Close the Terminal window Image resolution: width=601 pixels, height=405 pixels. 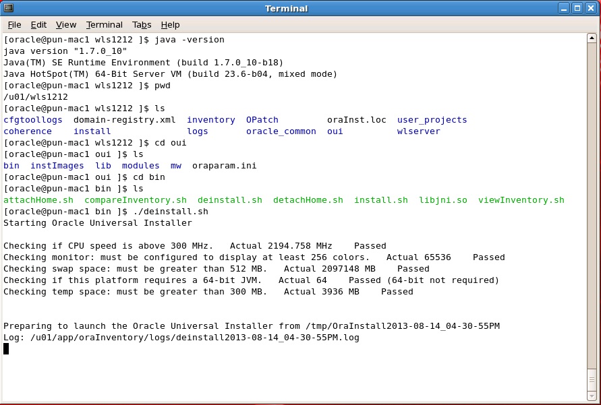[591, 8]
